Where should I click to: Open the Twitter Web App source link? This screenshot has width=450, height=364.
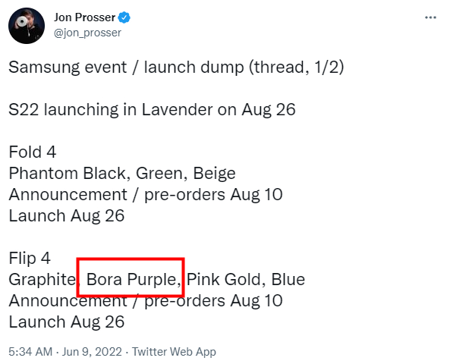point(174,352)
